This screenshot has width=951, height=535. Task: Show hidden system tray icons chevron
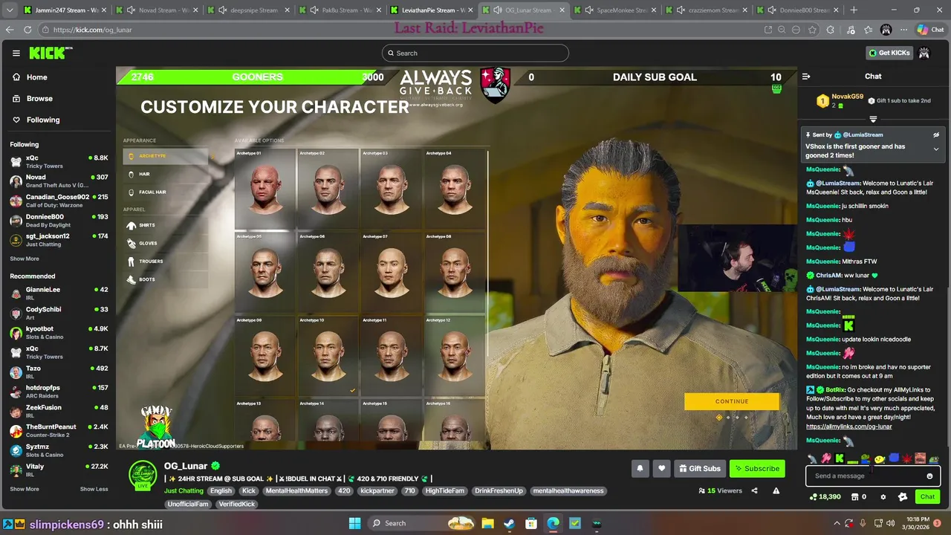tap(837, 523)
